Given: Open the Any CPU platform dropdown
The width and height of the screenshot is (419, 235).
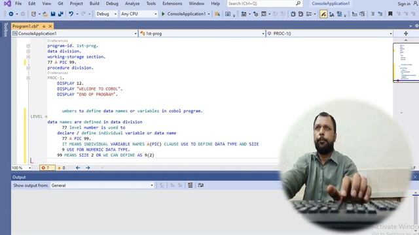Looking at the screenshot, I should (x=138, y=14).
